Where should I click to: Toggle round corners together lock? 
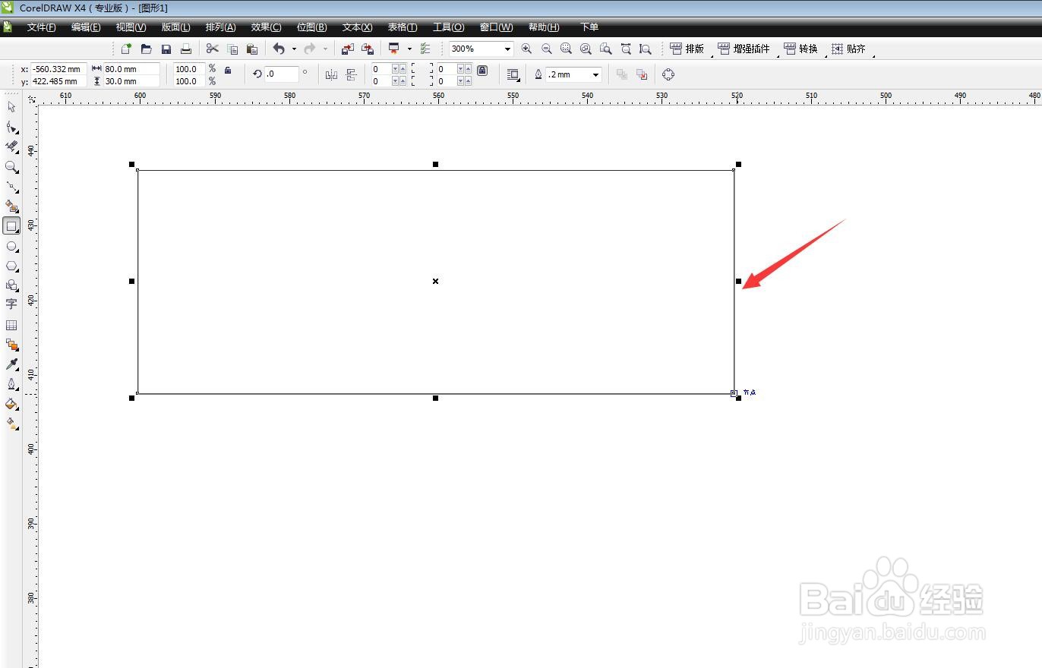coord(482,70)
